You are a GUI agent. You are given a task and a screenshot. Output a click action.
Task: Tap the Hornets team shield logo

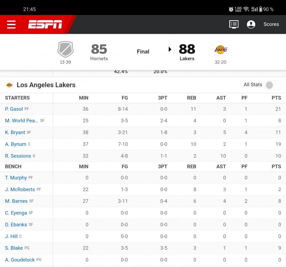tap(65, 49)
